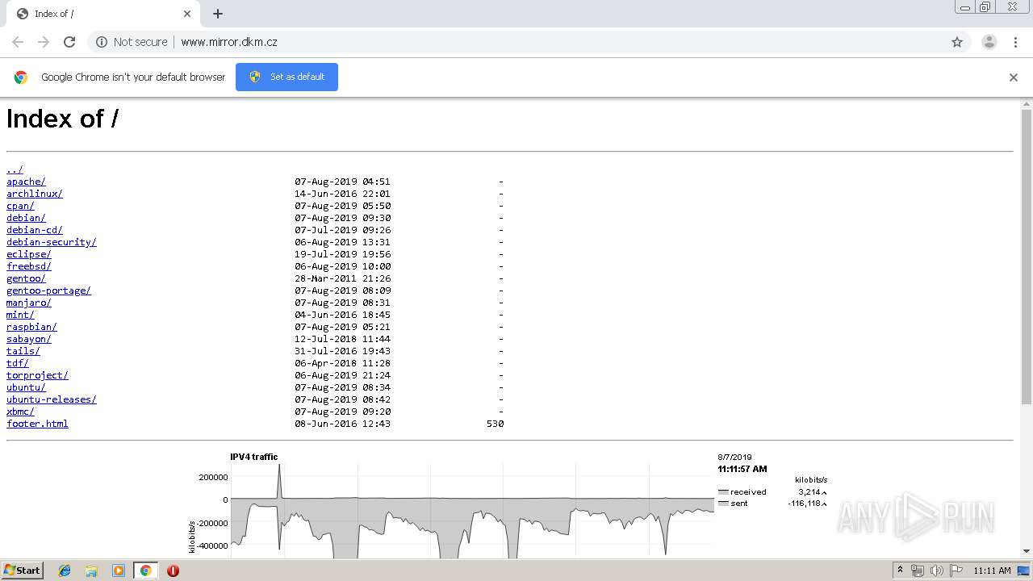Screen dimensions: 1033x581
Task: Open the sabayon/ directory
Action: tap(29, 339)
